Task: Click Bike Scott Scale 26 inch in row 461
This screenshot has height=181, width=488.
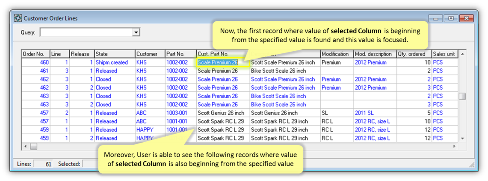Action: click(285, 71)
